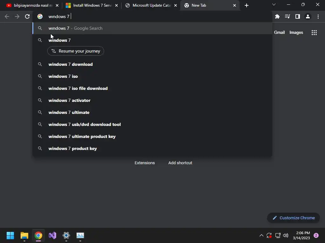
Task: Click the sync status tray icon
Action: point(269,235)
